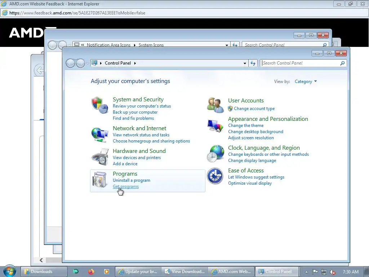Open the recent pages dropdown beside Forward button
Viewport: 369px width, 277px height.
[88, 63]
